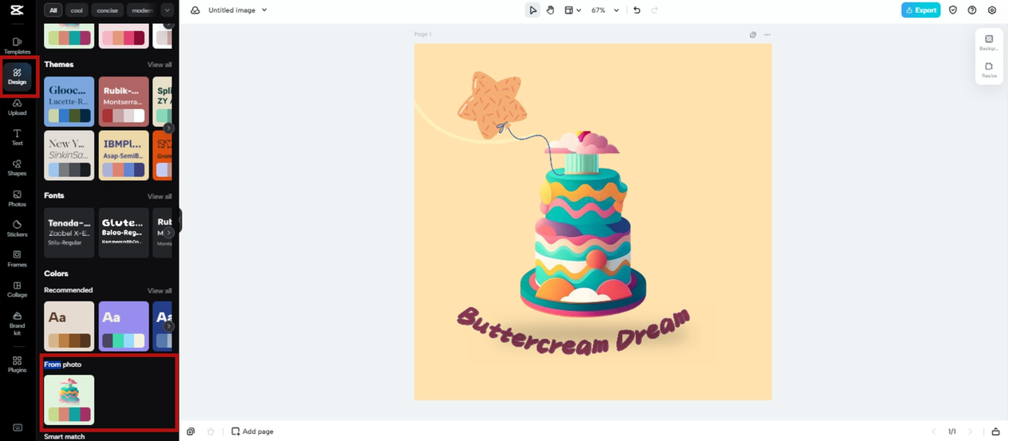This screenshot has width=1009, height=441.
Task: Open page more options (three dots)
Action: tap(767, 35)
